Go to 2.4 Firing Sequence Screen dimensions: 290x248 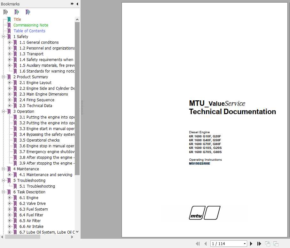(37, 100)
